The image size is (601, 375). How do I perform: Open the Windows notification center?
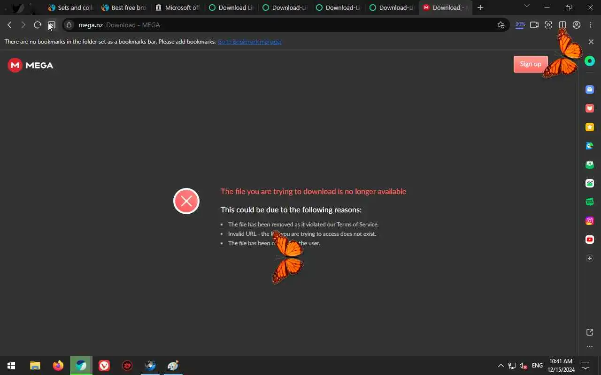[x=586, y=366]
